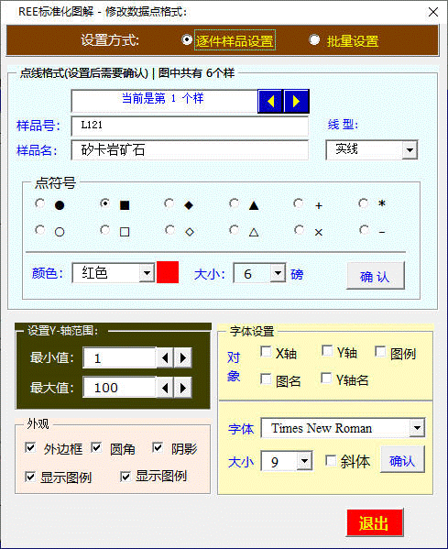The height and width of the screenshot is (549, 448).
Task: Click the red color swatch
Action: click(168, 272)
